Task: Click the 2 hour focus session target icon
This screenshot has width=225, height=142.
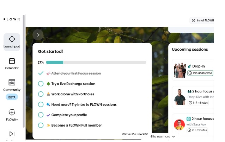Action: [x=189, y=119]
